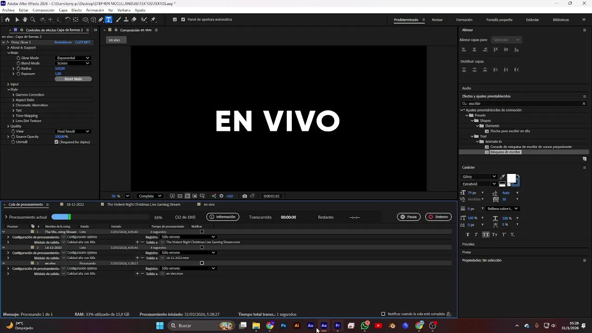592x333 pixels.
Task: Select the Hand tool
Action: pyautogui.click(x=25, y=20)
